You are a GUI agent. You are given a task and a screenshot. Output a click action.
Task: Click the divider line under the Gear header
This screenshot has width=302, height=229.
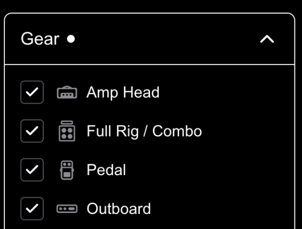pyautogui.click(x=149, y=64)
